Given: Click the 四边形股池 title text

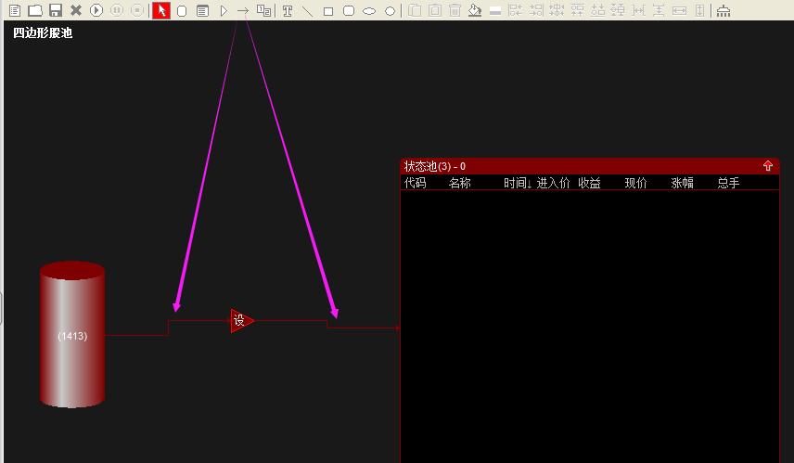Looking at the screenshot, I should click(x=43, y=32).
